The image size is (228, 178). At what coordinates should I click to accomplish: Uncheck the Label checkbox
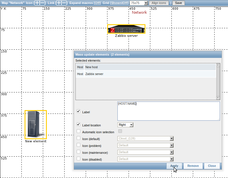point(78,111)
